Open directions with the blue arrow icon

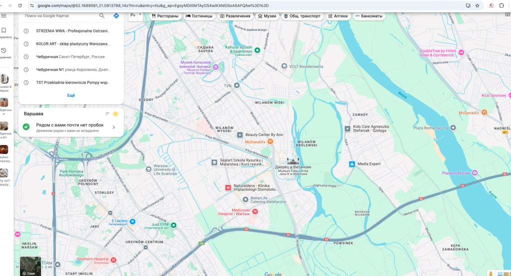(116, 16)
